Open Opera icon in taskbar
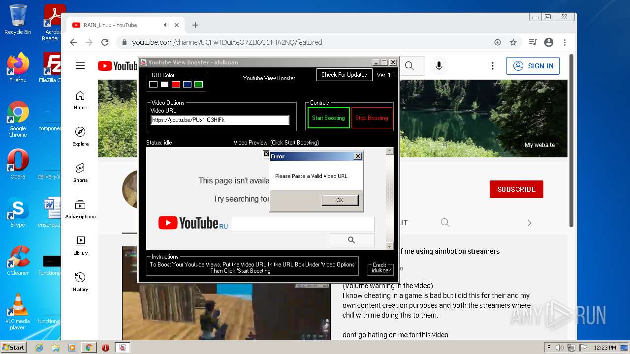The height and width of the screenshot is (354, 630). 105,348
